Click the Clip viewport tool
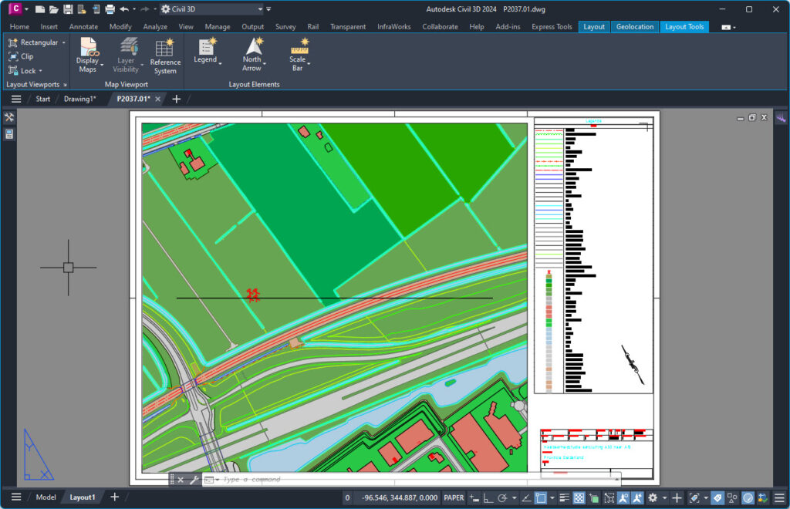This screenshot has height=509, width=790. 21,56
